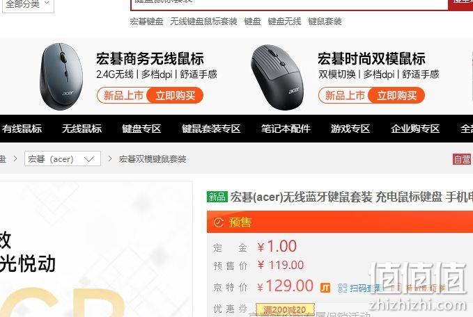Click the QR code 扫码 icon

tap(342, 288)
